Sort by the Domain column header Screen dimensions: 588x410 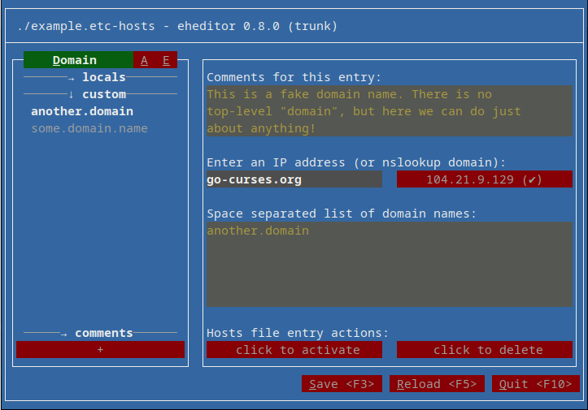click(78, 60)
